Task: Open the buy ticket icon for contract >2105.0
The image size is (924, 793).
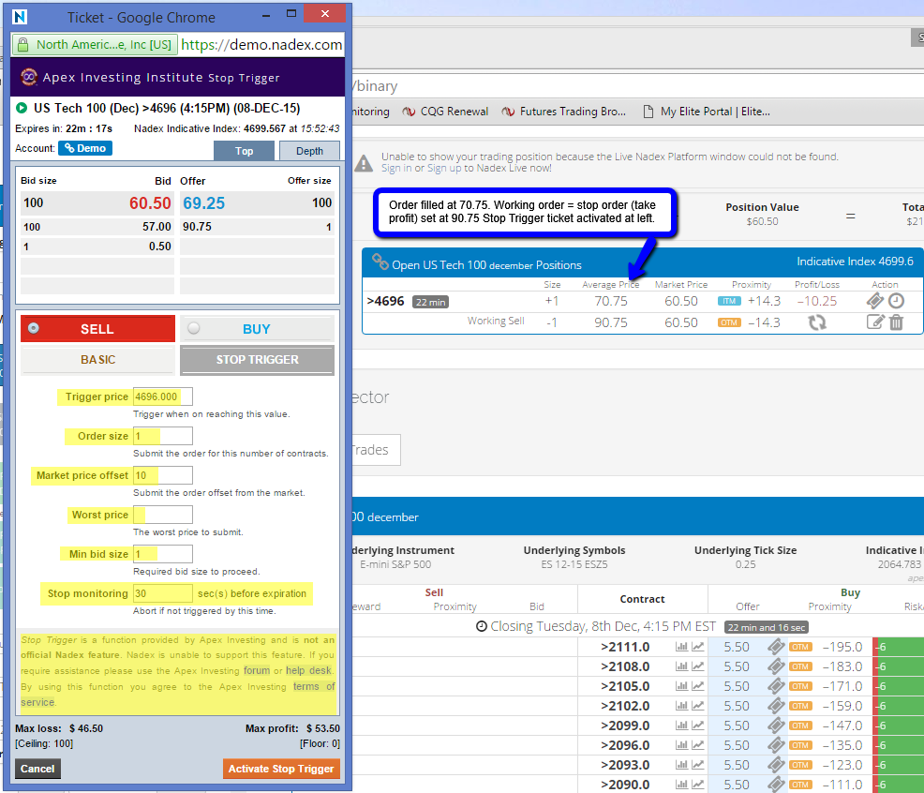Action: 776,686
